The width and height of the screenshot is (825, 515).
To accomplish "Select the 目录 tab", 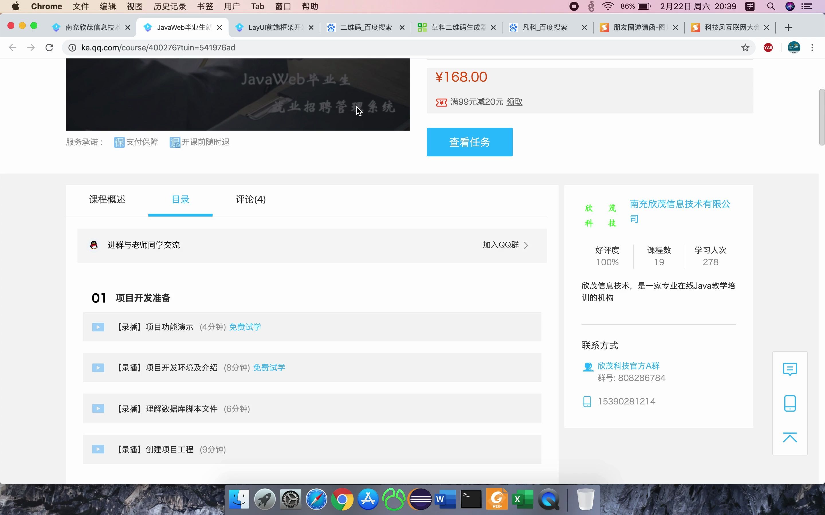I will coord(180,199).
